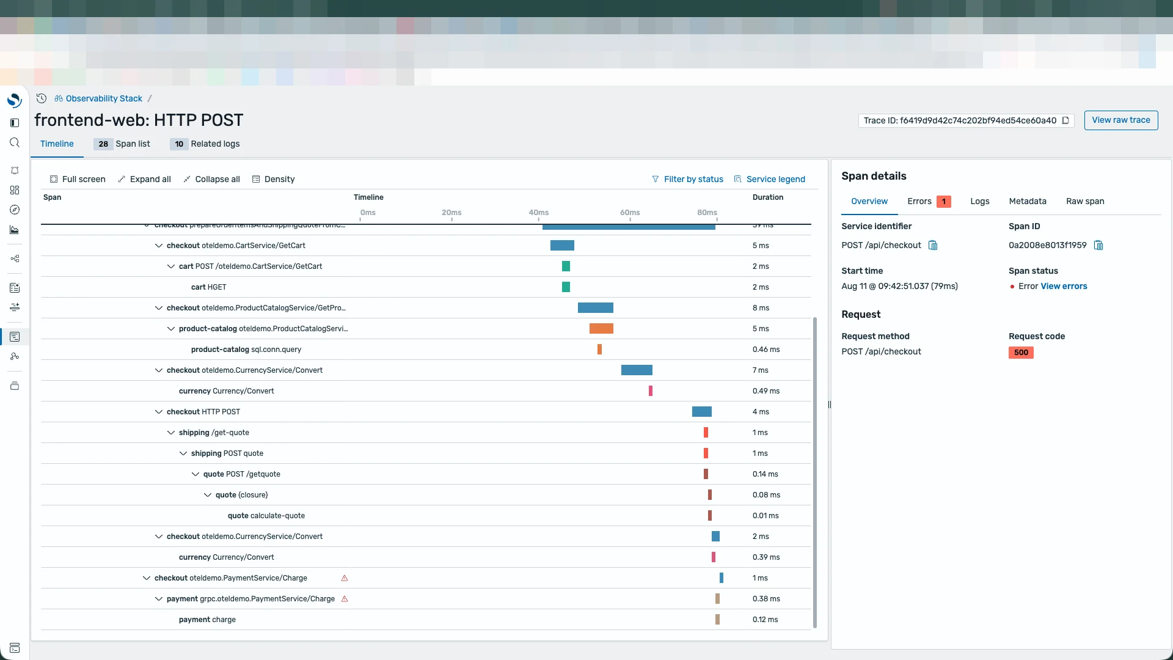Collapse the shipping /get-quote span
Image resolution: width=1173 pixels, height=660 pixels.
click(x=171, y=433)
